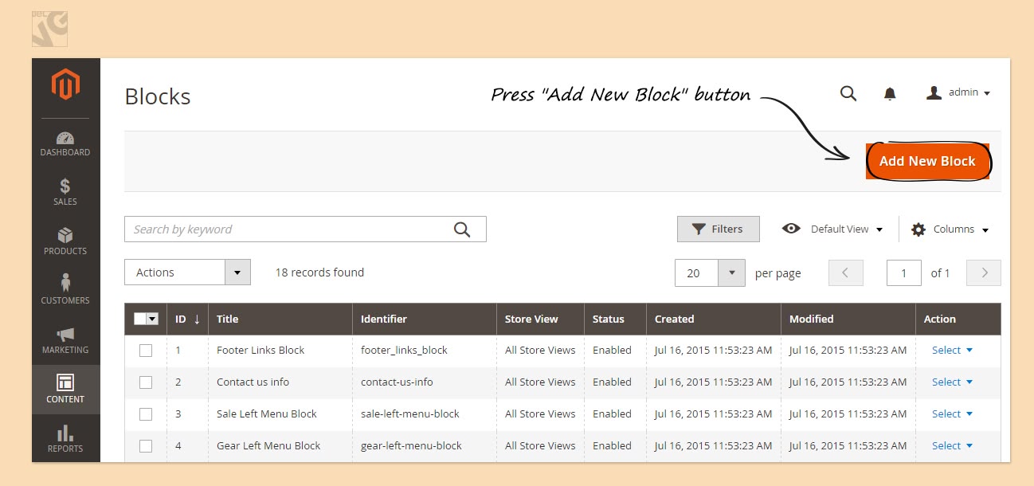Open the Columns dropdown

pyautogui.click(x=950, y=229)
